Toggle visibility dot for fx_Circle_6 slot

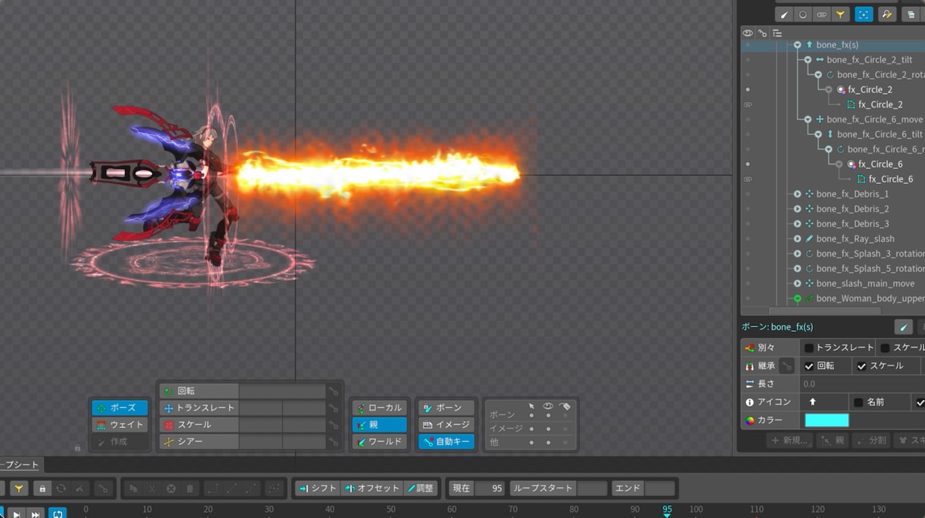pyautogui.click(x=748, y=164)
